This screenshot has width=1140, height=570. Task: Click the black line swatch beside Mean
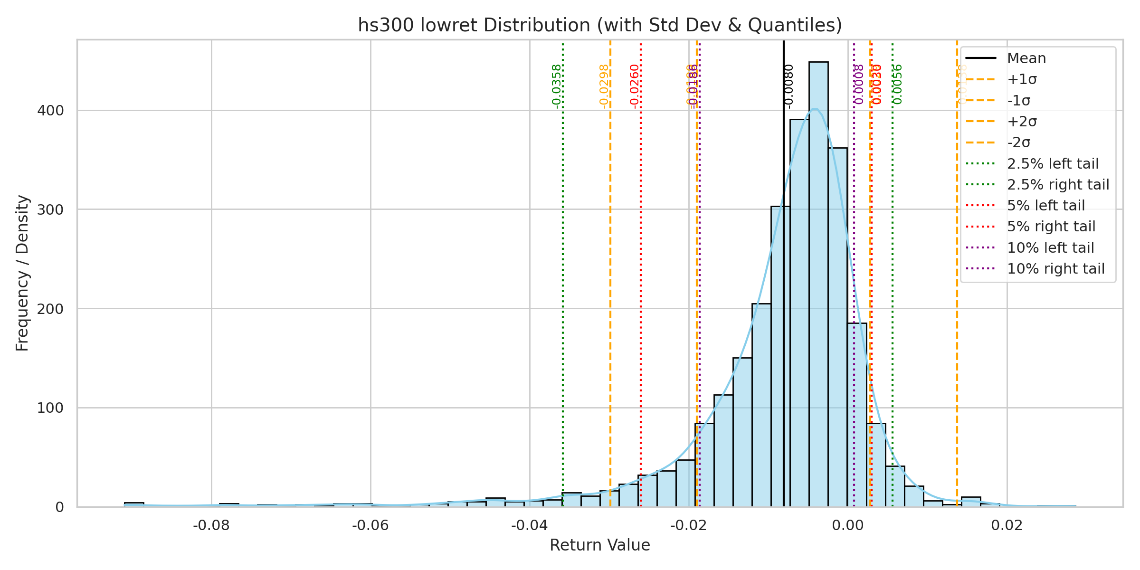(x=980, y=58)
